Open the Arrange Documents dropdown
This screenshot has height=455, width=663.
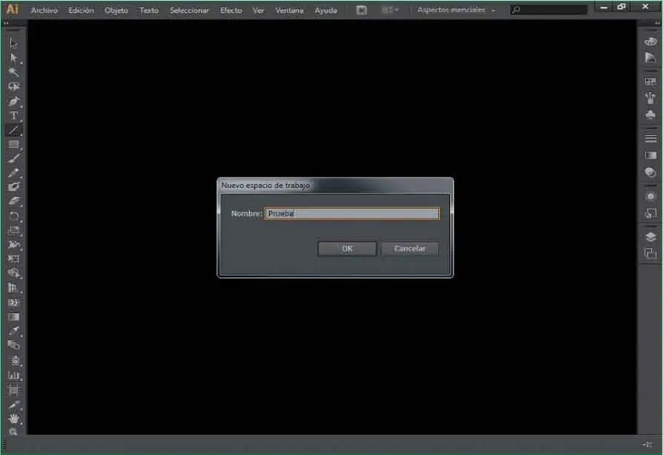coord(390,10)
